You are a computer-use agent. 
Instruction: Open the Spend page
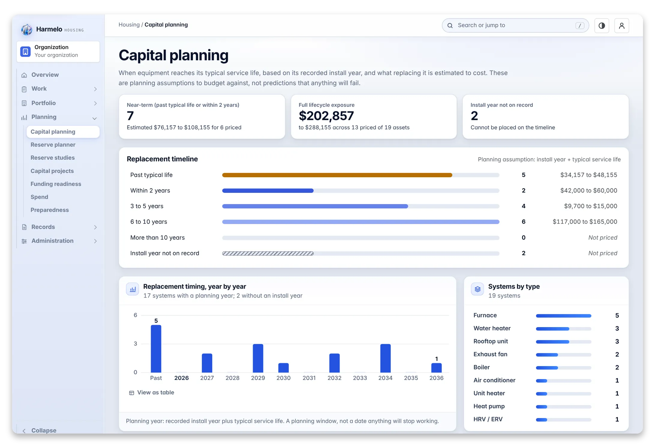point(39,197)
